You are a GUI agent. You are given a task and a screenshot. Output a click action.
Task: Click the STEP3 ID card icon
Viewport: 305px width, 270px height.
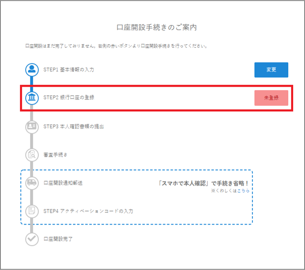coord(32,127)
